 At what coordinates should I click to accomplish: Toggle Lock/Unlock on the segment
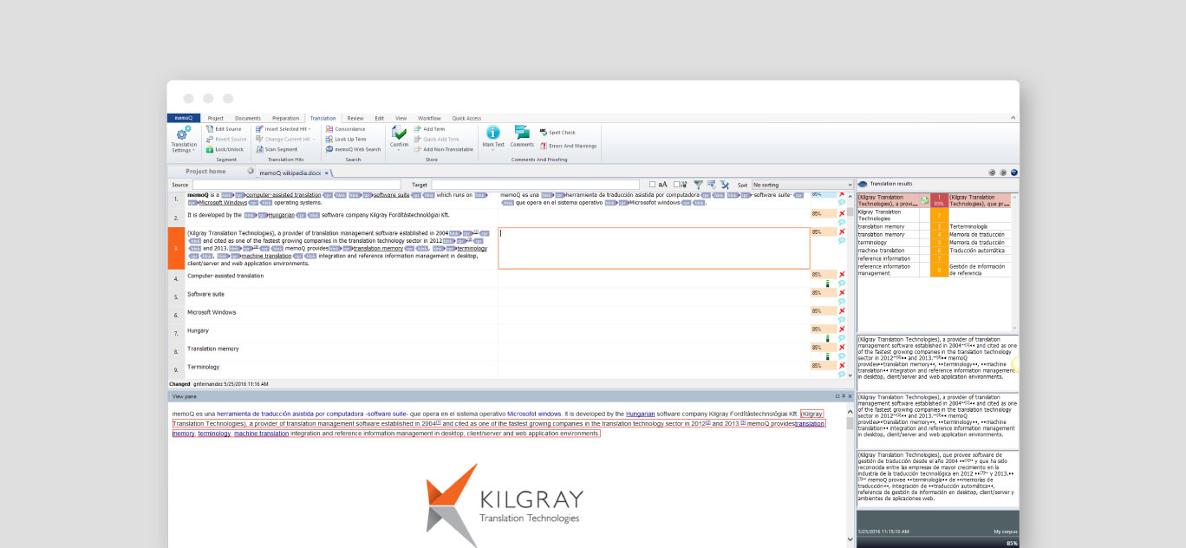point(225,149)
